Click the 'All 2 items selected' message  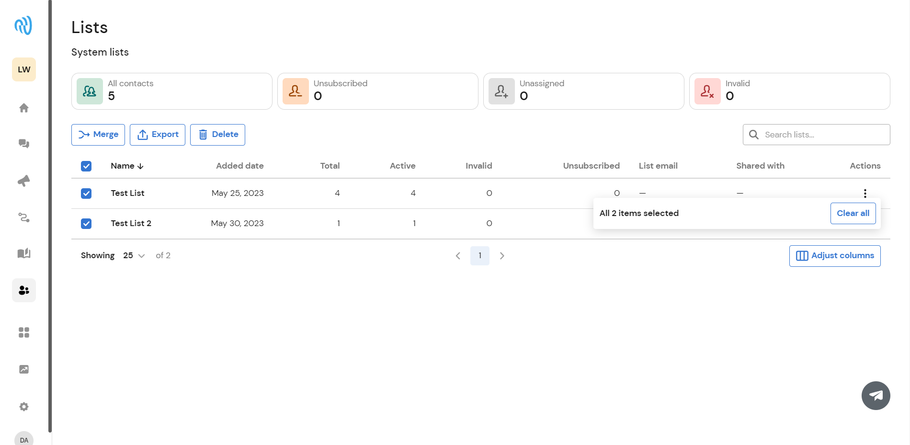(x=639, y=213)
